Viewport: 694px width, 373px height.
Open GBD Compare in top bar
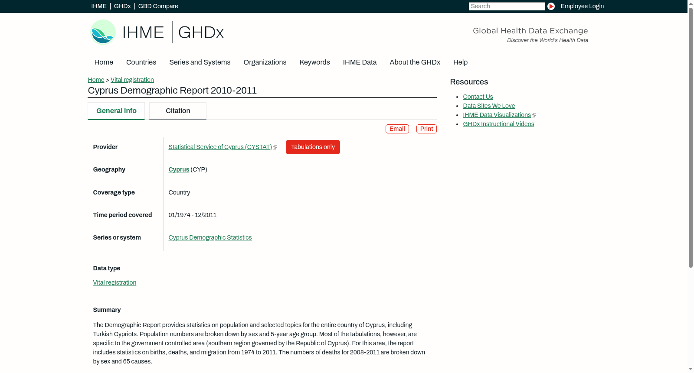pyautogui.click(x=158, y=6)
